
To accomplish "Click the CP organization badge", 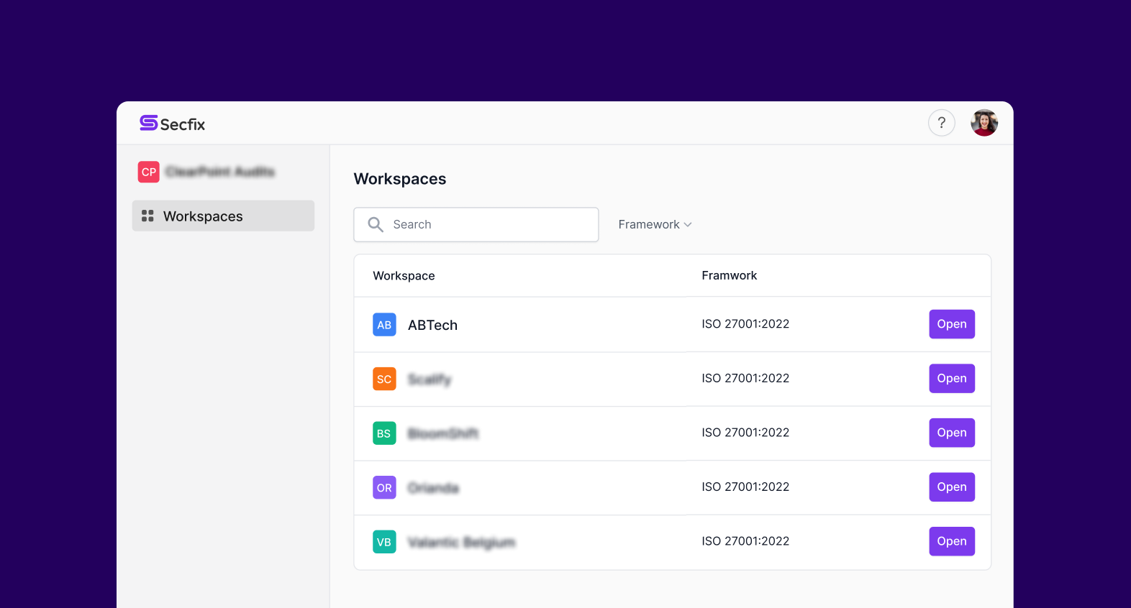I will tap(149, 172).
